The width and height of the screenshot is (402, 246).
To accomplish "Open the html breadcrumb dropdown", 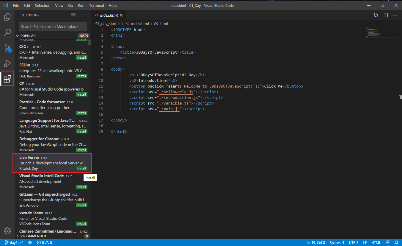I will click(164, 24).
